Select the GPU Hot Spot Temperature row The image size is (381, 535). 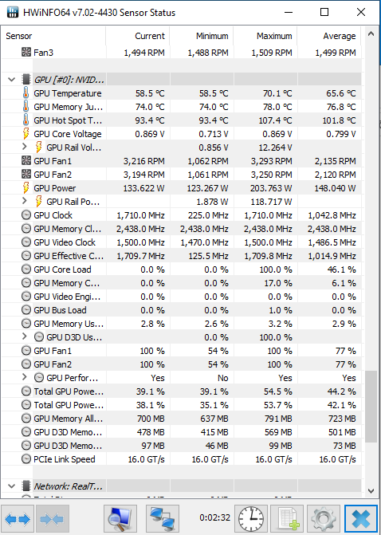[x=181, y=120]
